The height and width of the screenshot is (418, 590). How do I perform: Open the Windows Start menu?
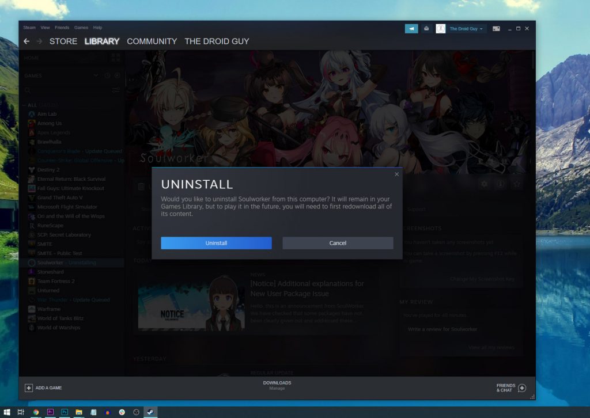[x=7, y=412]
